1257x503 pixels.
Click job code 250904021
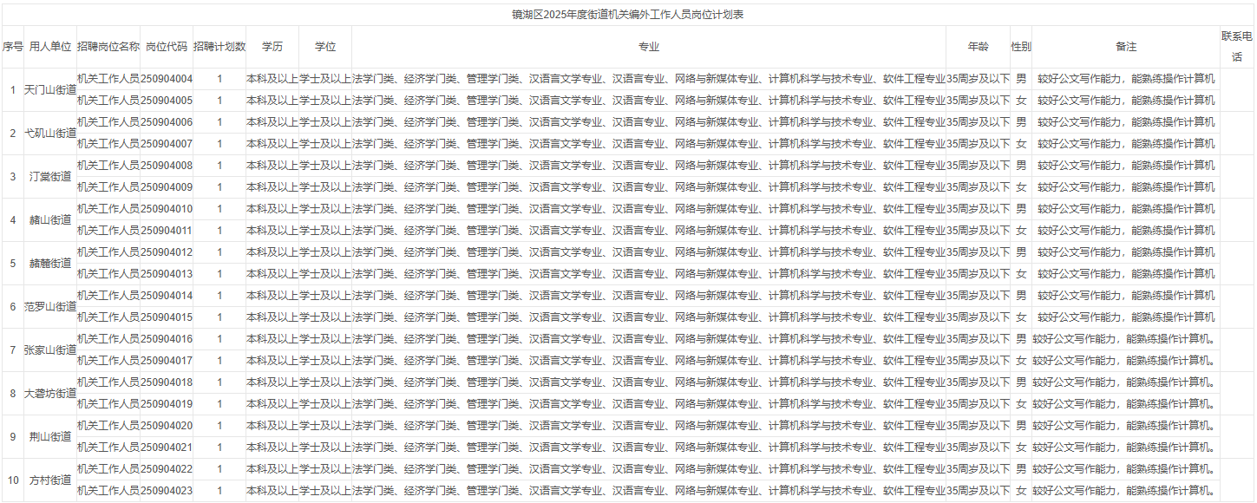tap(167, 447)
